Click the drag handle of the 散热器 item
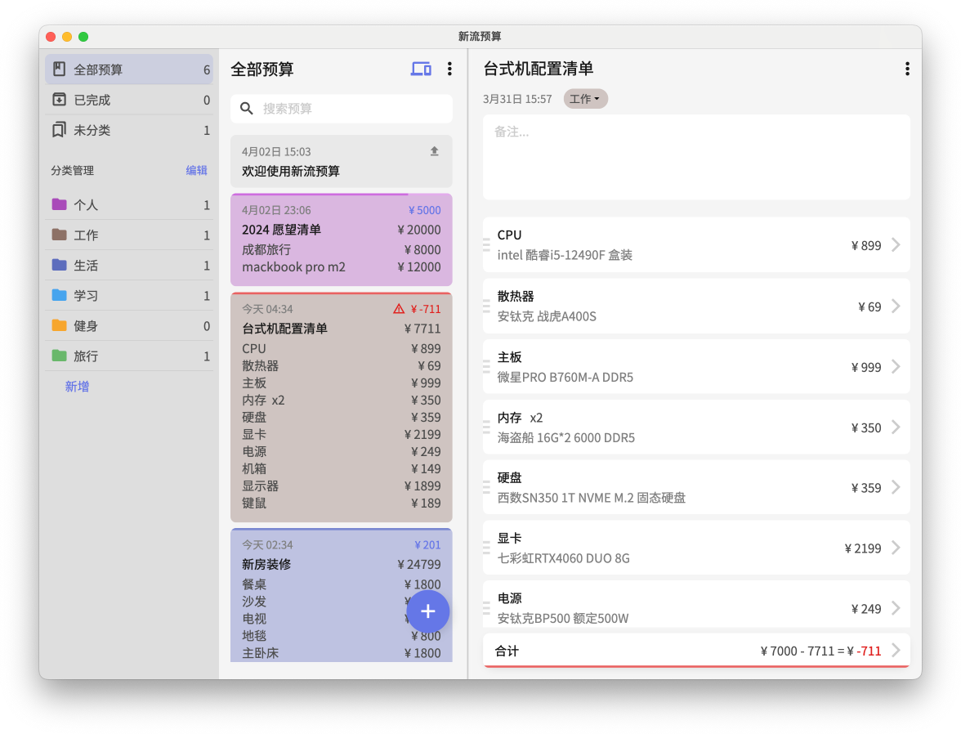 487,306
